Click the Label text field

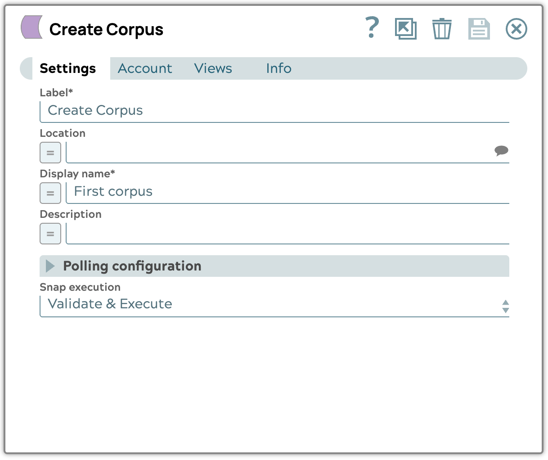[274, 111]
